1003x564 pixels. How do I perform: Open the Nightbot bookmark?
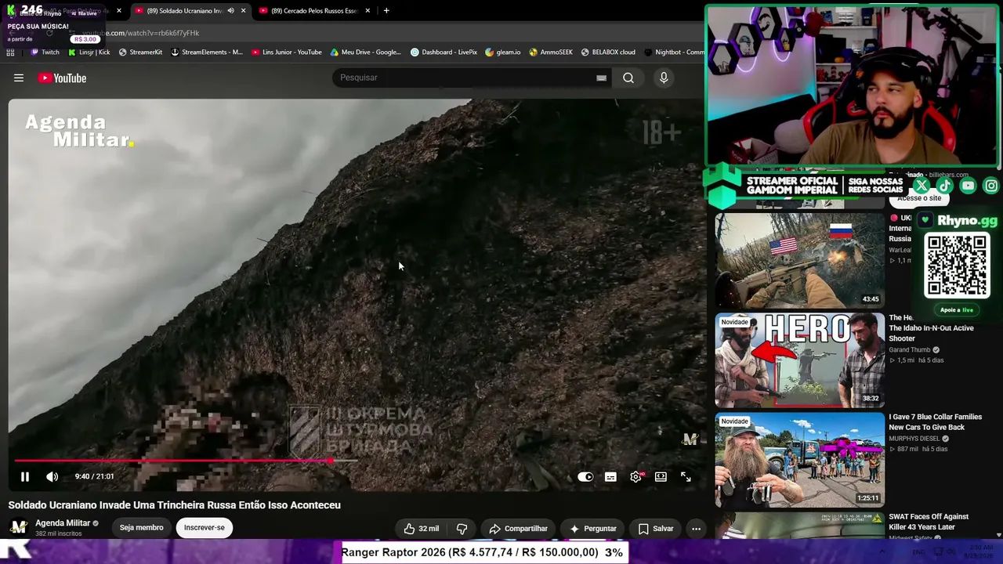[674, 52]
